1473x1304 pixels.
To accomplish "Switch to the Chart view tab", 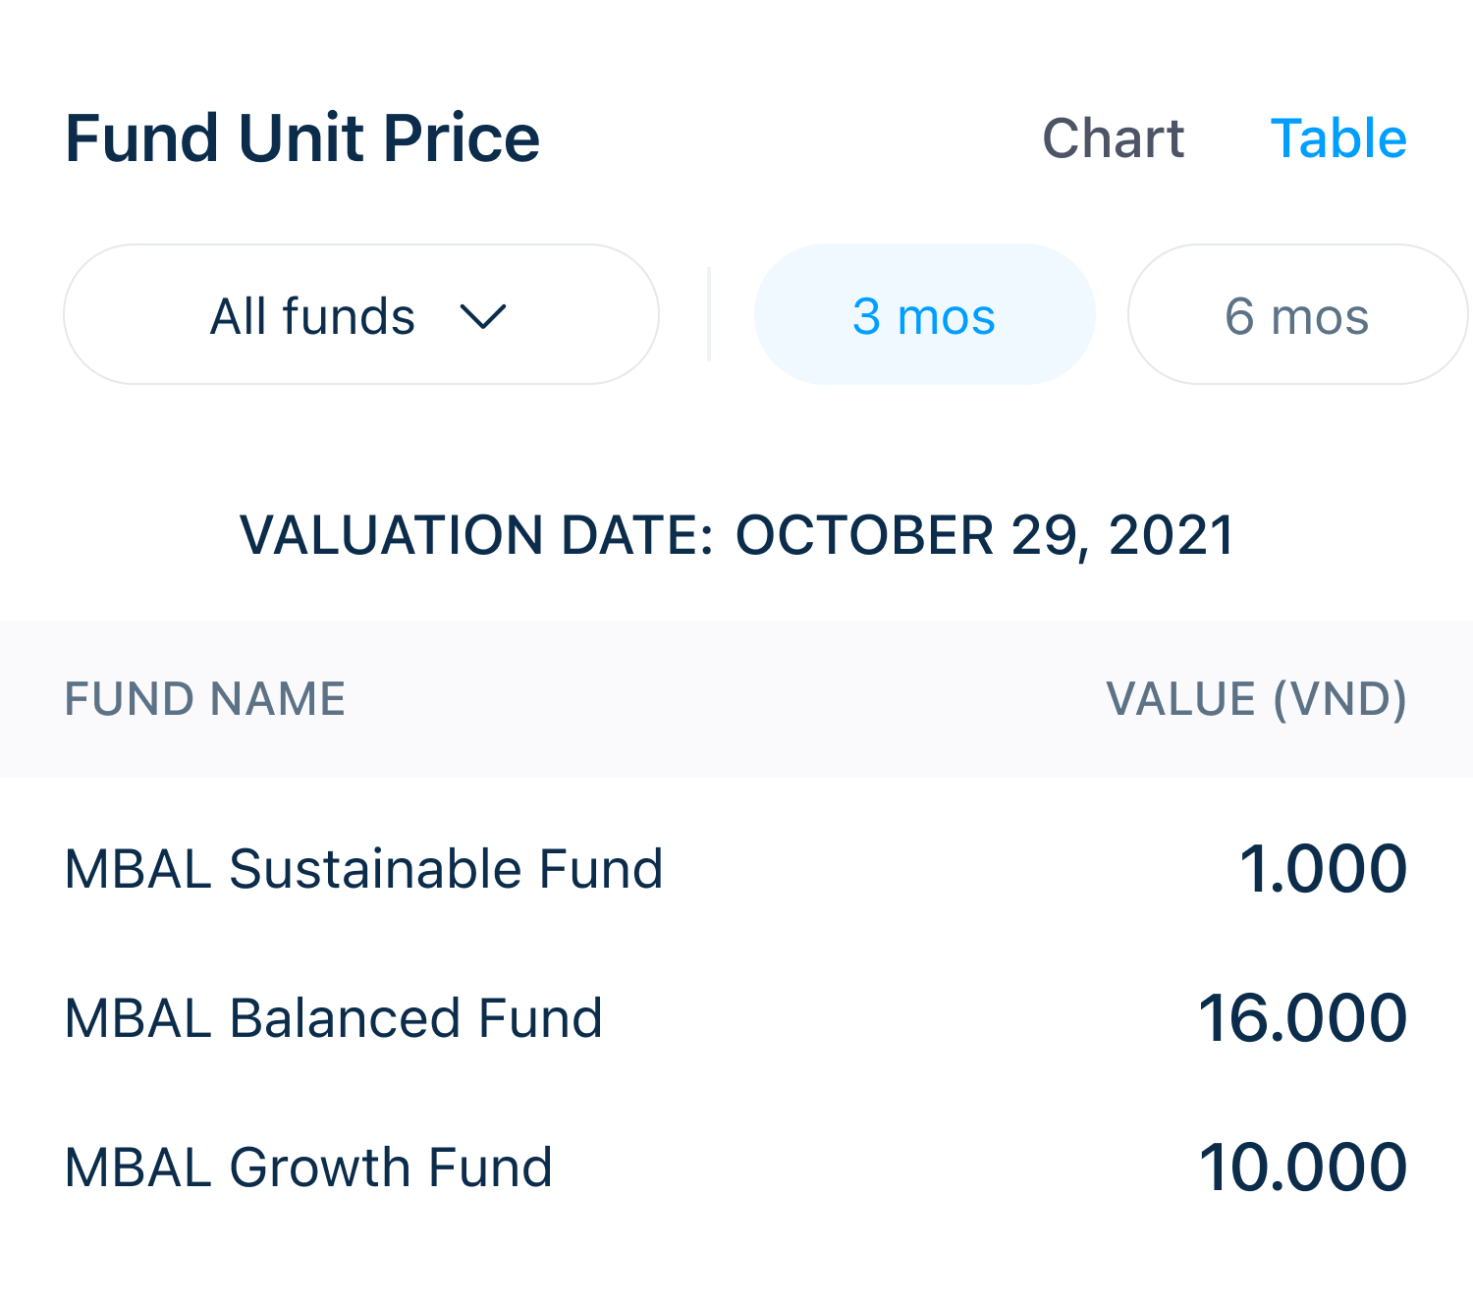I will [1113, 138].
